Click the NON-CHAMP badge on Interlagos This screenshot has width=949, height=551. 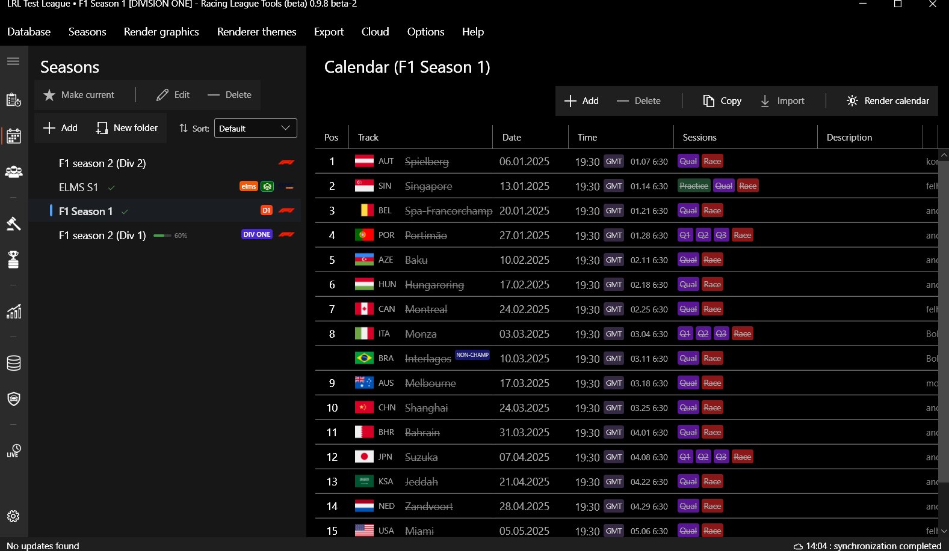(472, 355)
